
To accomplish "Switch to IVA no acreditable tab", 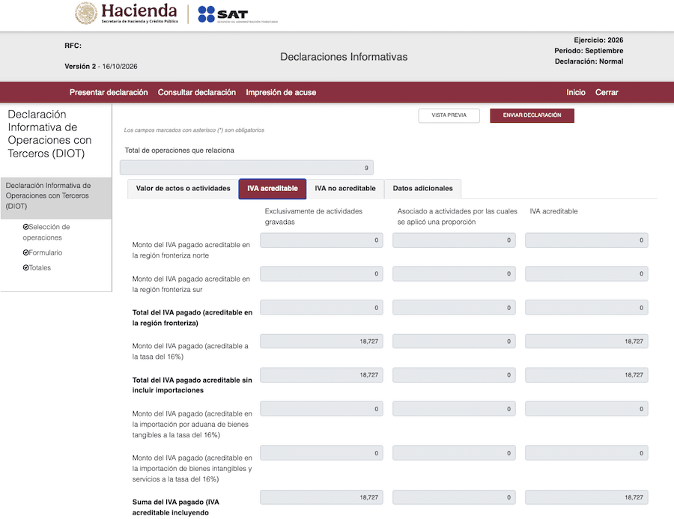I will coord(345,188).
